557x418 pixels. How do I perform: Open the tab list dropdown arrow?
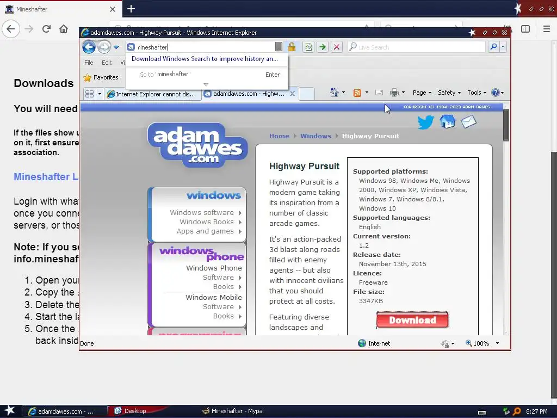click(x=100, y=94)
